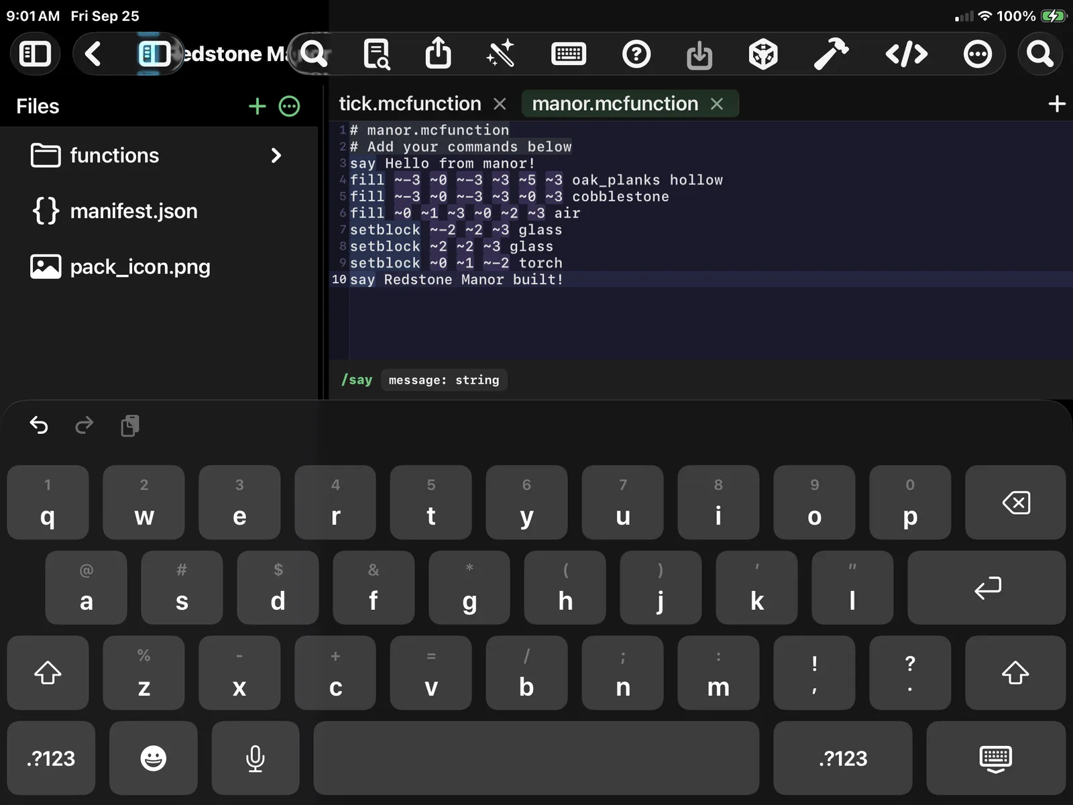Toggle the right shift key

1015,673
